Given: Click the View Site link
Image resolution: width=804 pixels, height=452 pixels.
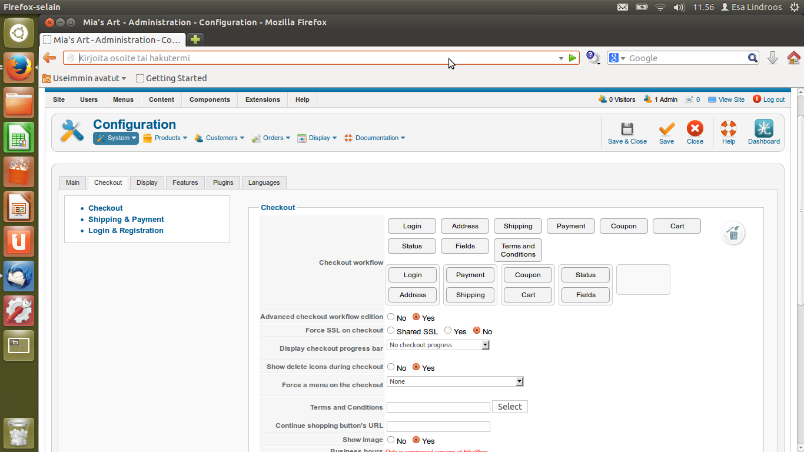Looking at the screenshot, I should point(726,99).
